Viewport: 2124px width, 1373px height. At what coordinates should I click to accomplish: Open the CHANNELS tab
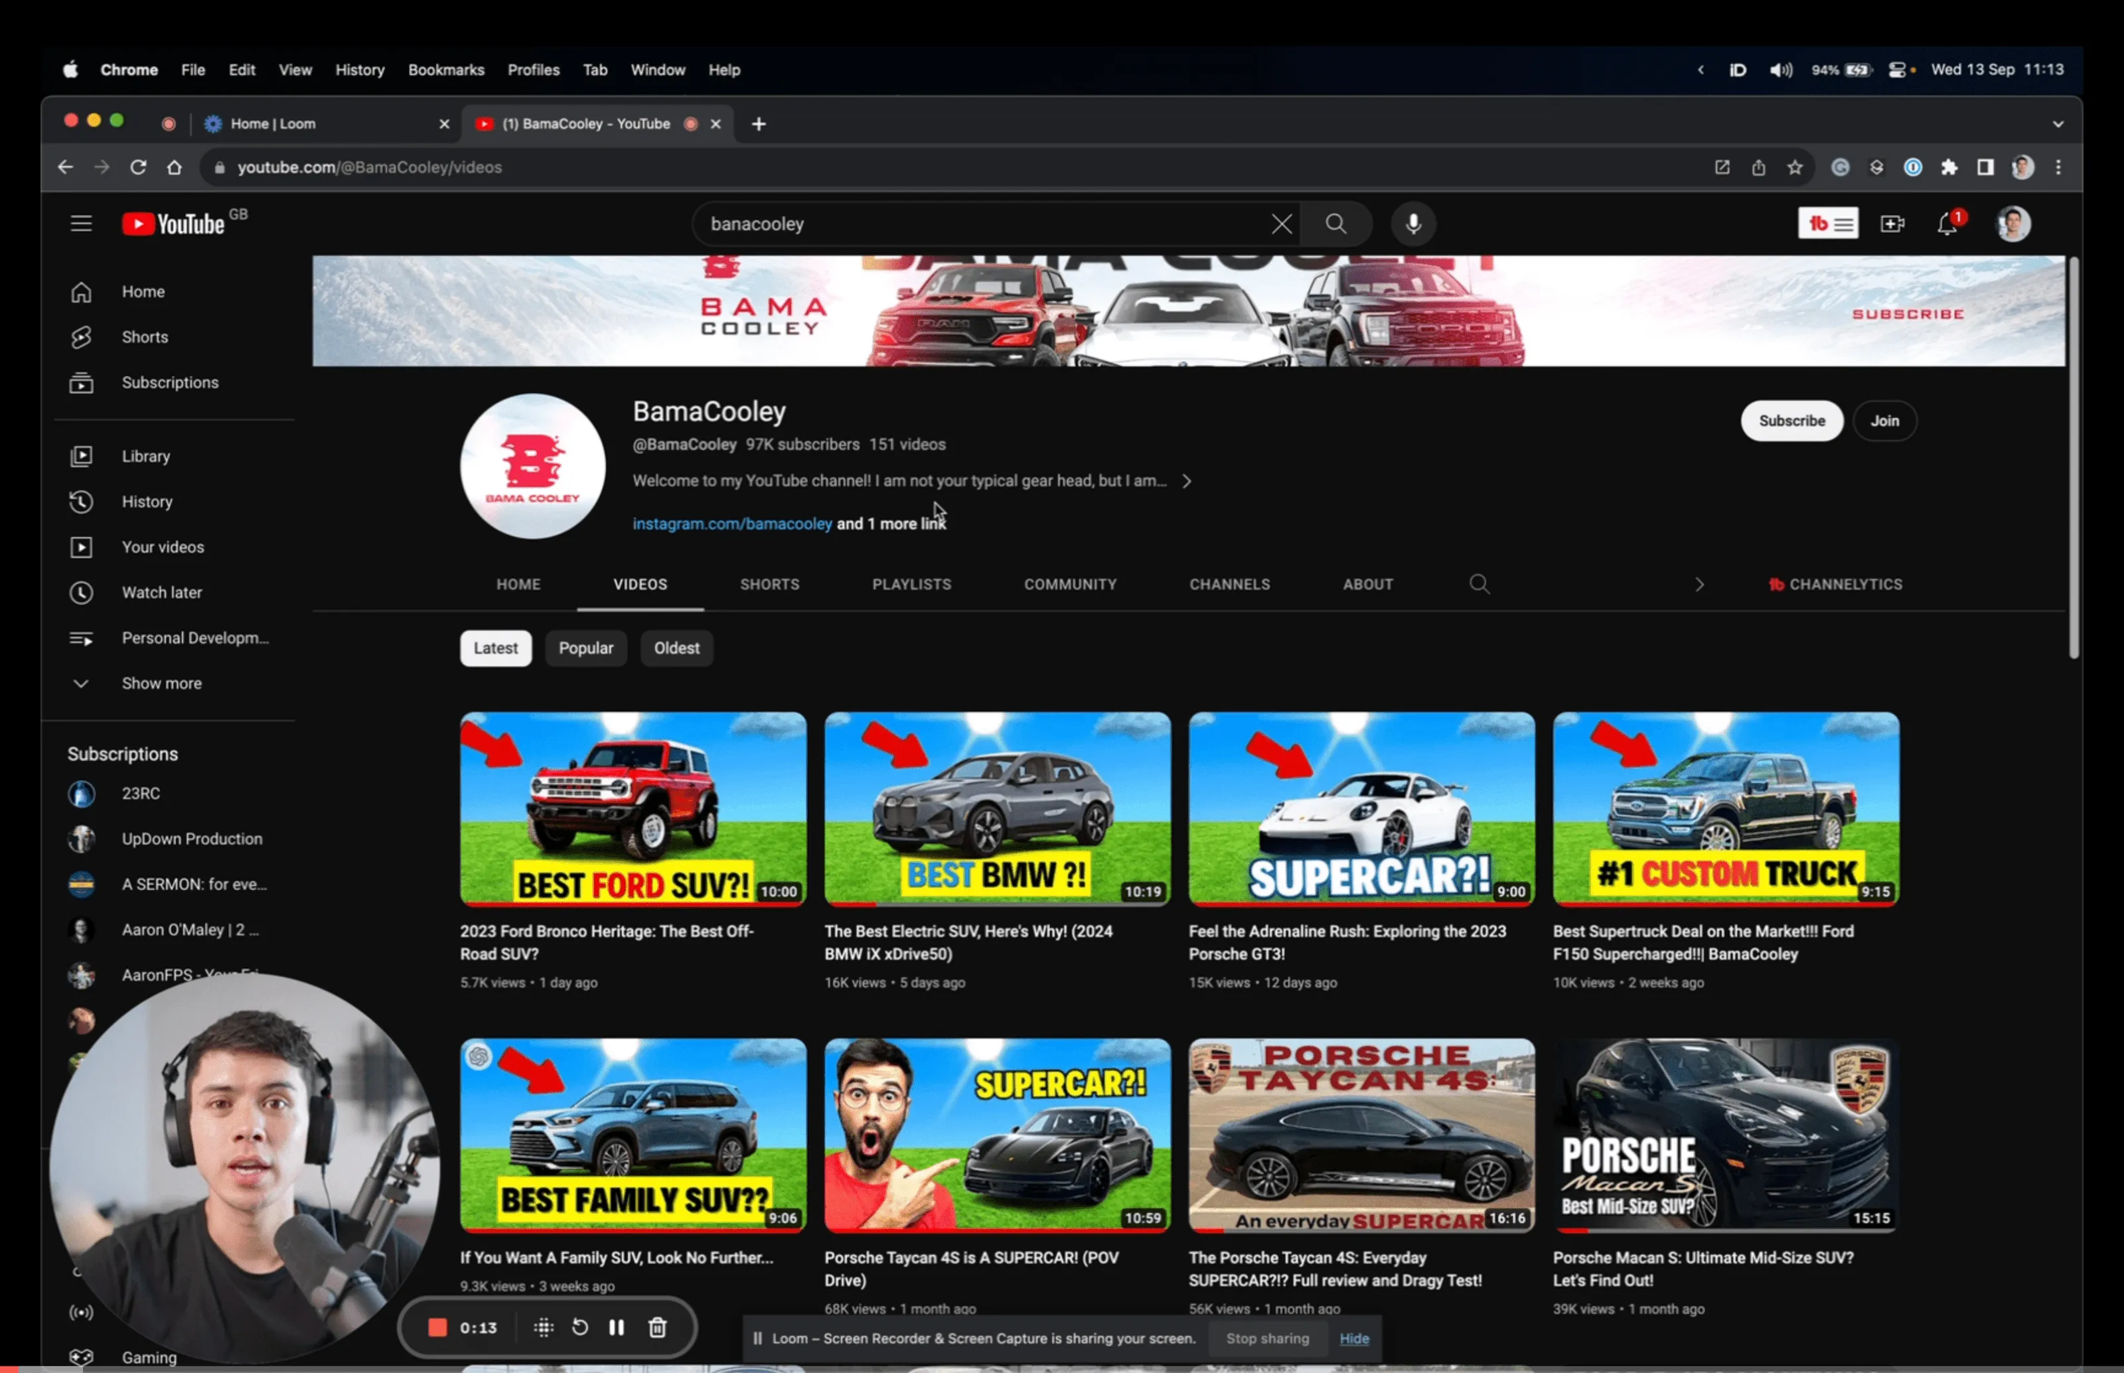click(x=1230, y=584)
